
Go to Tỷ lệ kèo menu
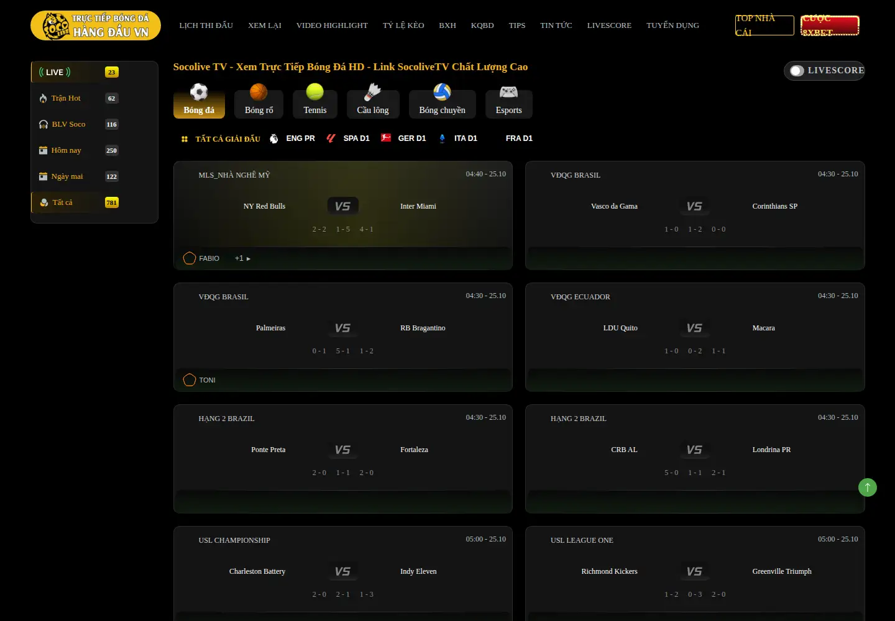point(403,25)
